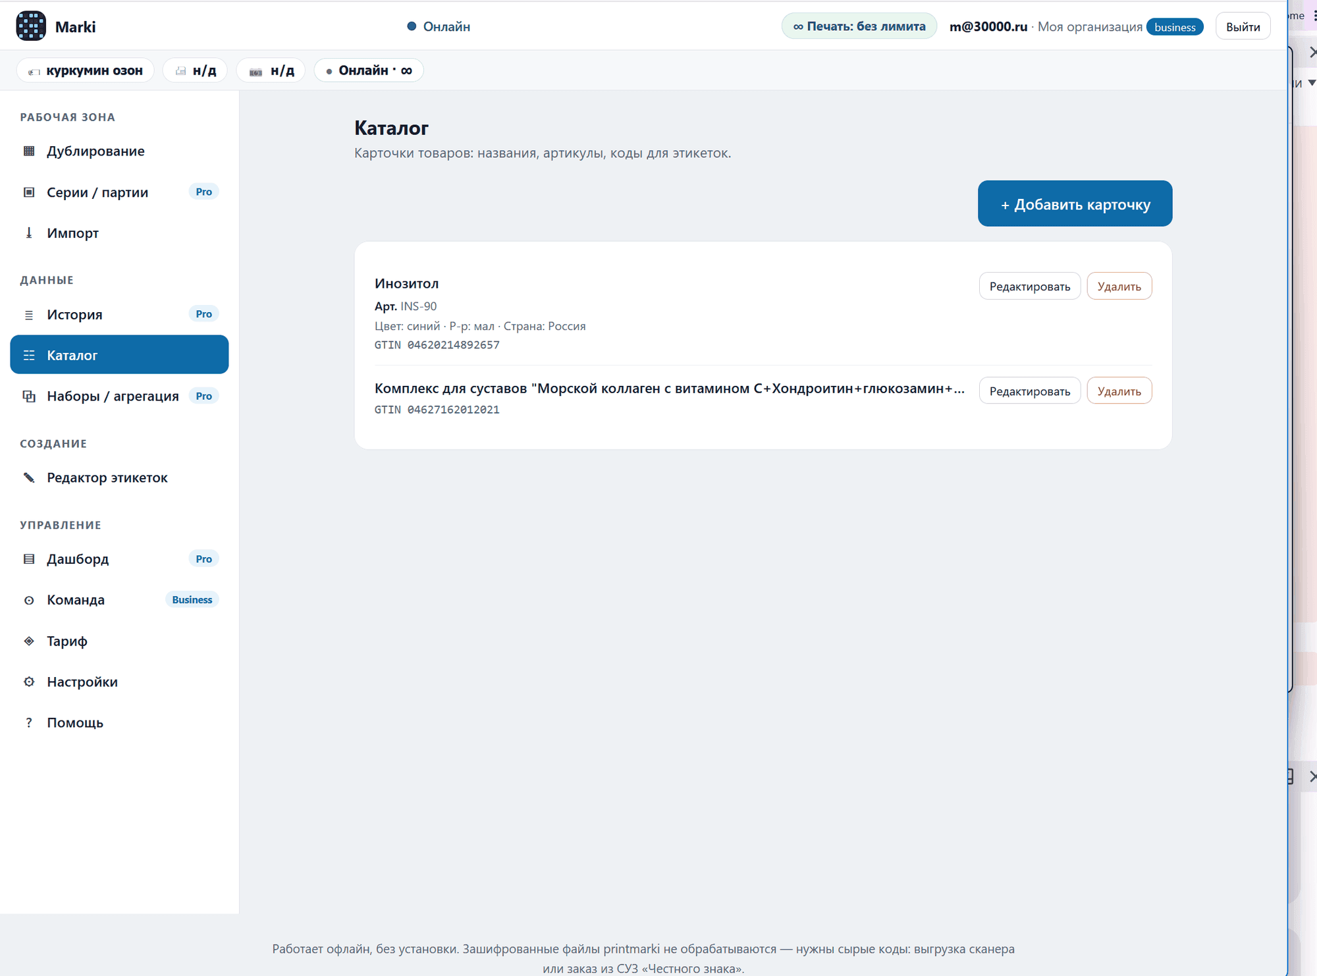Open the Настройки gear icon
The height and width of the screenshot is (976, 1317).
pos(29,682)
